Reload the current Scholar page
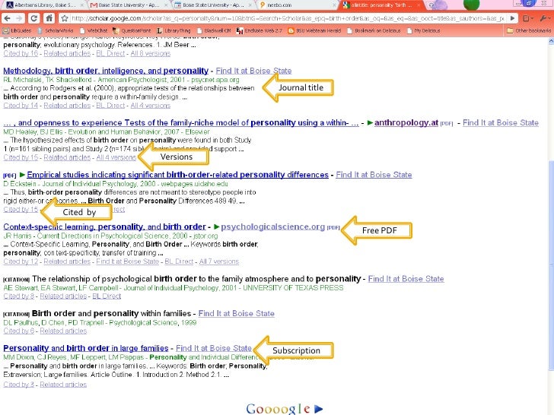The image size is (554, 415). [x=34, y=18]
